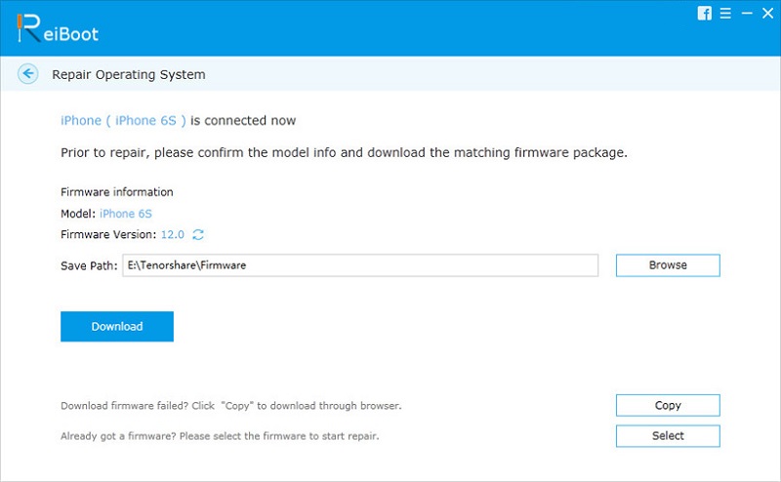Go back using the arrow icon
Image resolution: width=781 pixels, height=482 pixels.
pyautogui.click(x=28, y=74)
